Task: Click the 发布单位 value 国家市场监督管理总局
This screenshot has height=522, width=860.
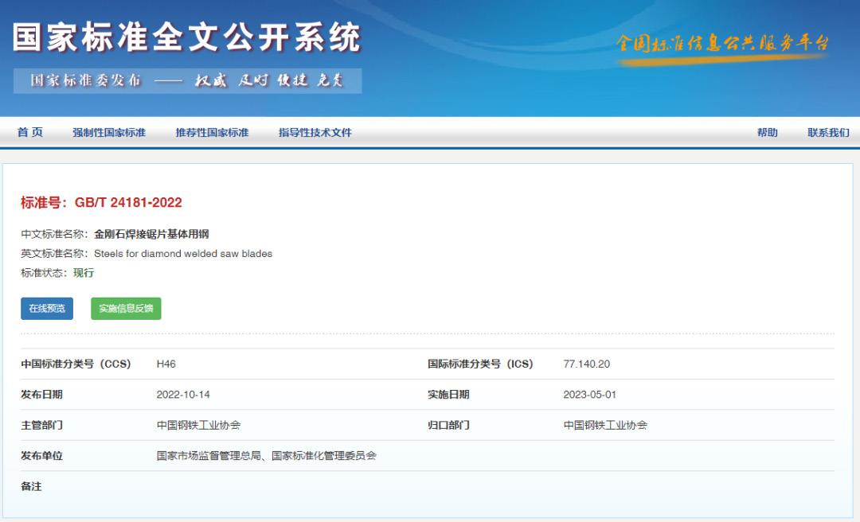Action: coord(209,456)
